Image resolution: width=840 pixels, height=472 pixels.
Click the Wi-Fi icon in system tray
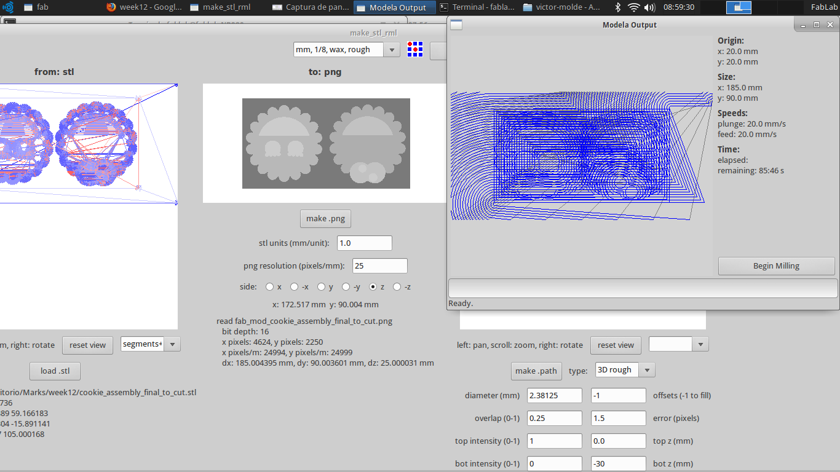[634, 7]
